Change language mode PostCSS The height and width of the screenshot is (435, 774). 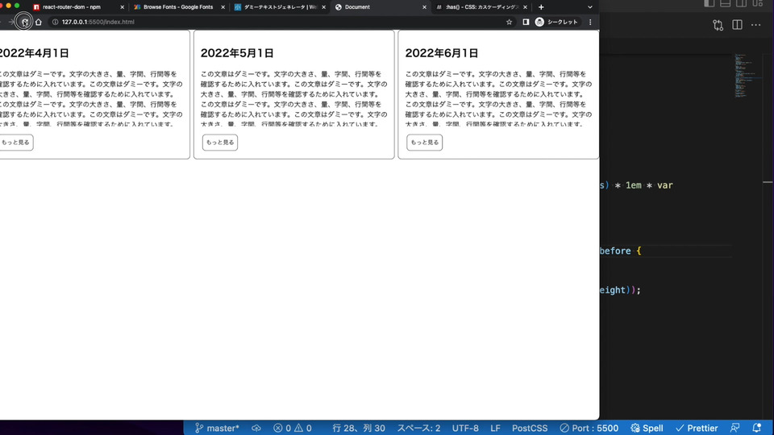click(530, 428)
